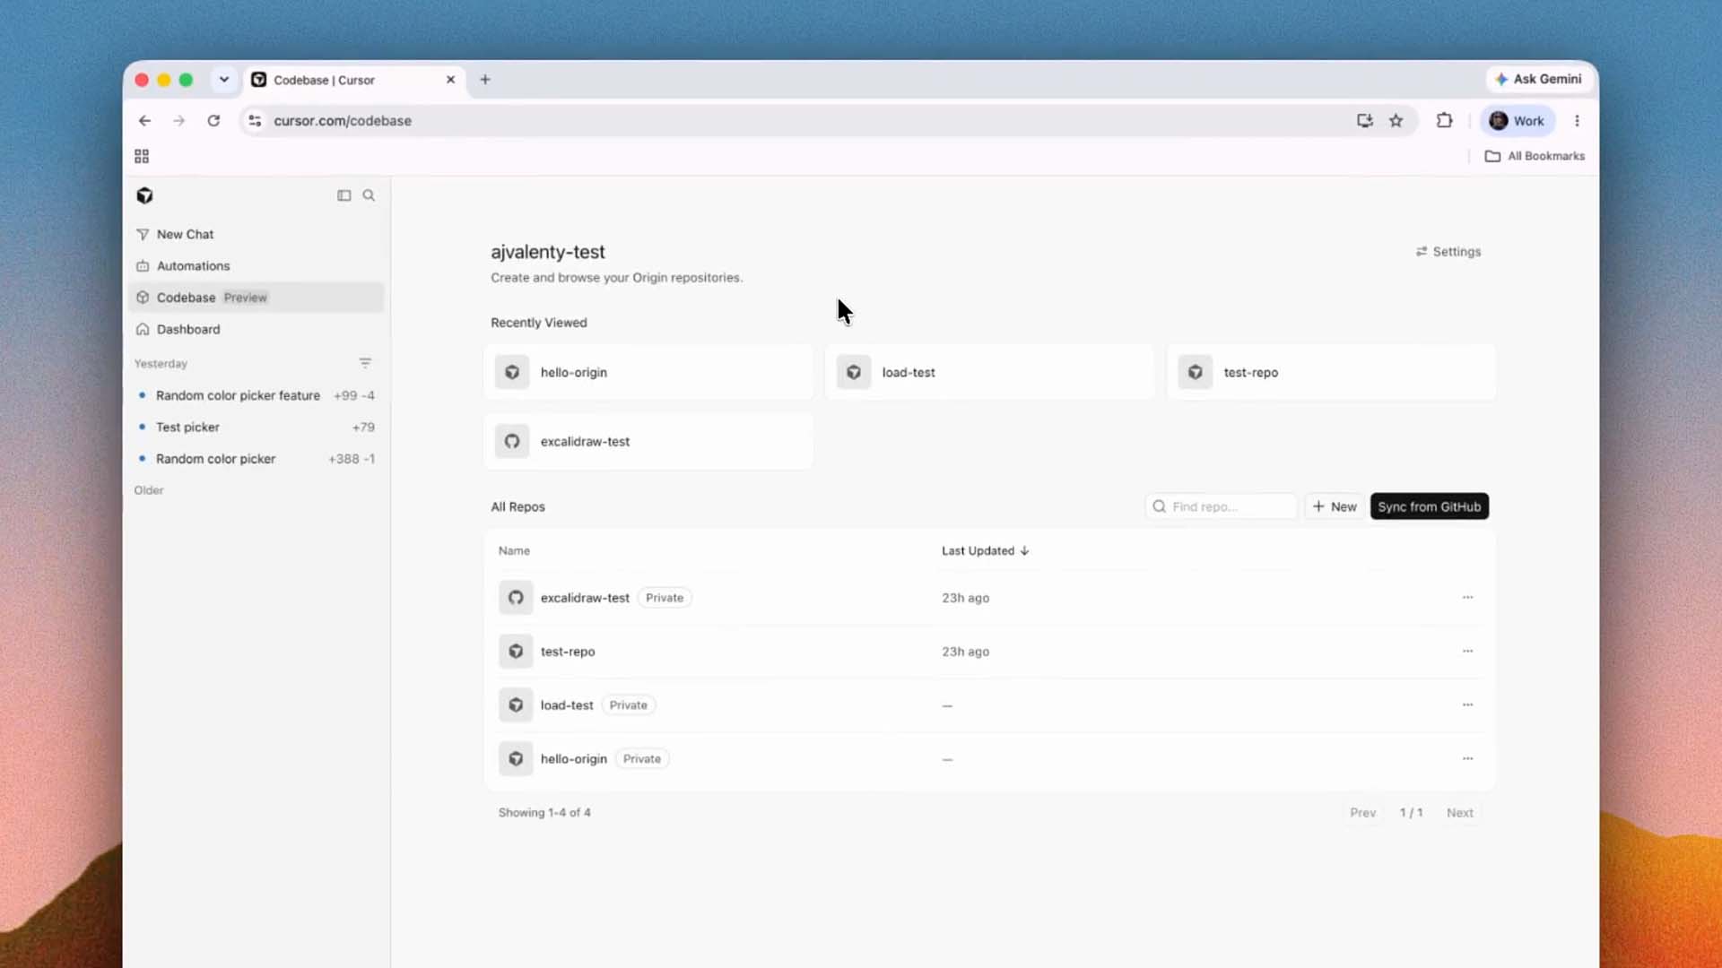1722x968 pixels.
Task: Open browser extensions puzzle icon
Action: [1444, 121]
